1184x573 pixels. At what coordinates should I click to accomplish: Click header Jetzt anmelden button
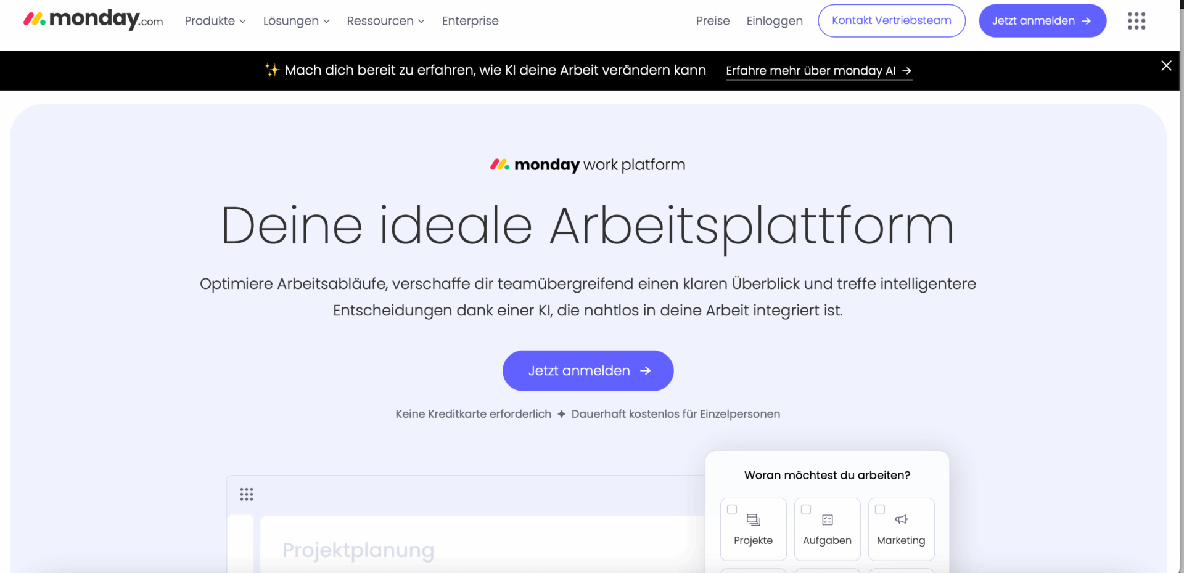coord(1042,21)
